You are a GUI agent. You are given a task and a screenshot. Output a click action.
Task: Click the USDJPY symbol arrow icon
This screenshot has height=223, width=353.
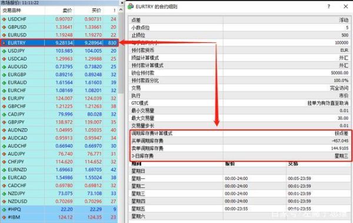[4, 51]
